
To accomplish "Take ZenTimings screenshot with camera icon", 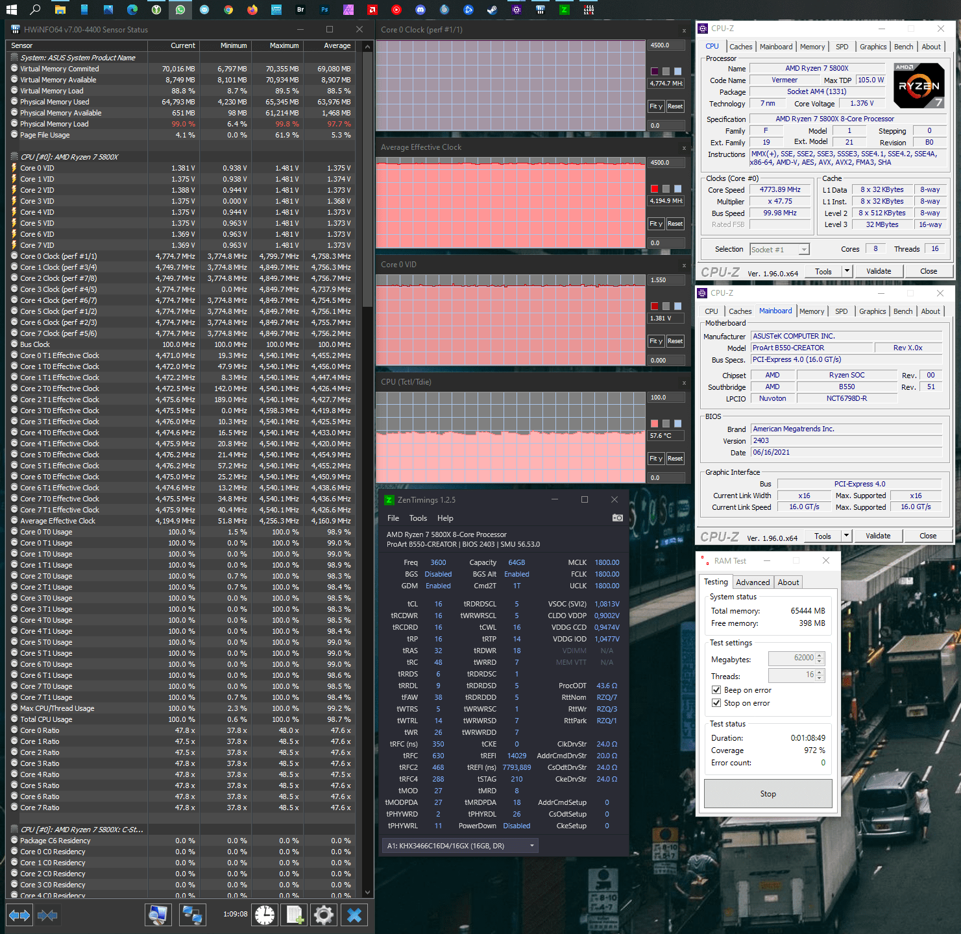I will [617, 518].
